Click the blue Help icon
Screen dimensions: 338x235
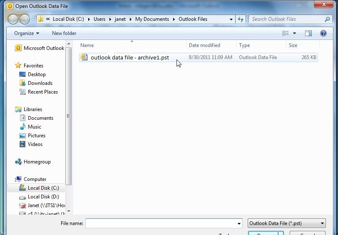[323, 33]
